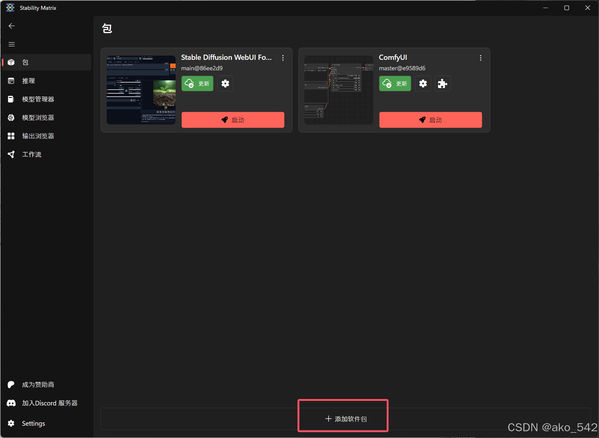Open more options for Stable Diffusion WebUI Forge
Screen dimensions: 599x438
pyautogui.click(x=283, y=58)
